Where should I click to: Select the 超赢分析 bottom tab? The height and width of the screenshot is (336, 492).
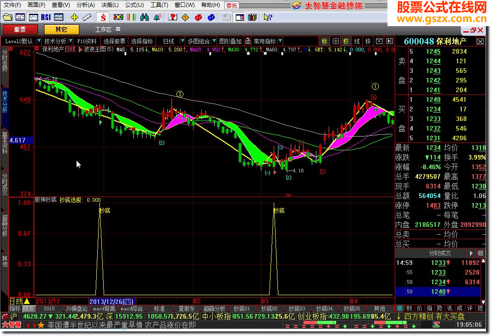pos(214,308)
